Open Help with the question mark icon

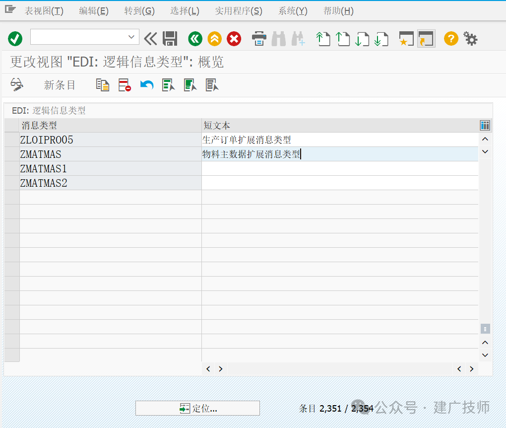[451, 39]
